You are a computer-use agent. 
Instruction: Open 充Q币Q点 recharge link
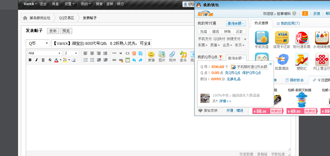(x=233, y=73)
